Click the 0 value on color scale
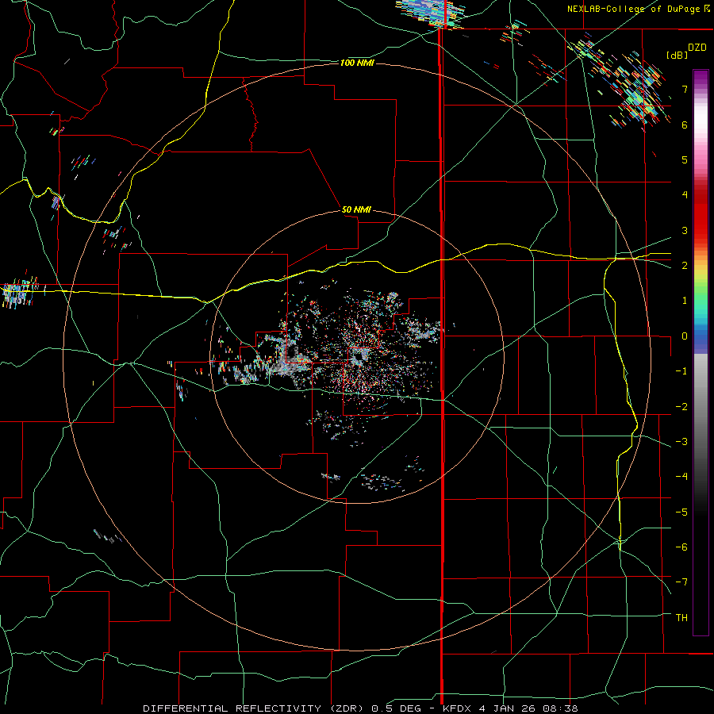 coord(685,336)
